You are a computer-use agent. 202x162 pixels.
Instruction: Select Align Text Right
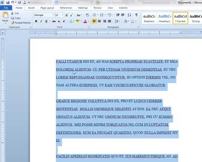pyautogui.click(x=105, y=21)
